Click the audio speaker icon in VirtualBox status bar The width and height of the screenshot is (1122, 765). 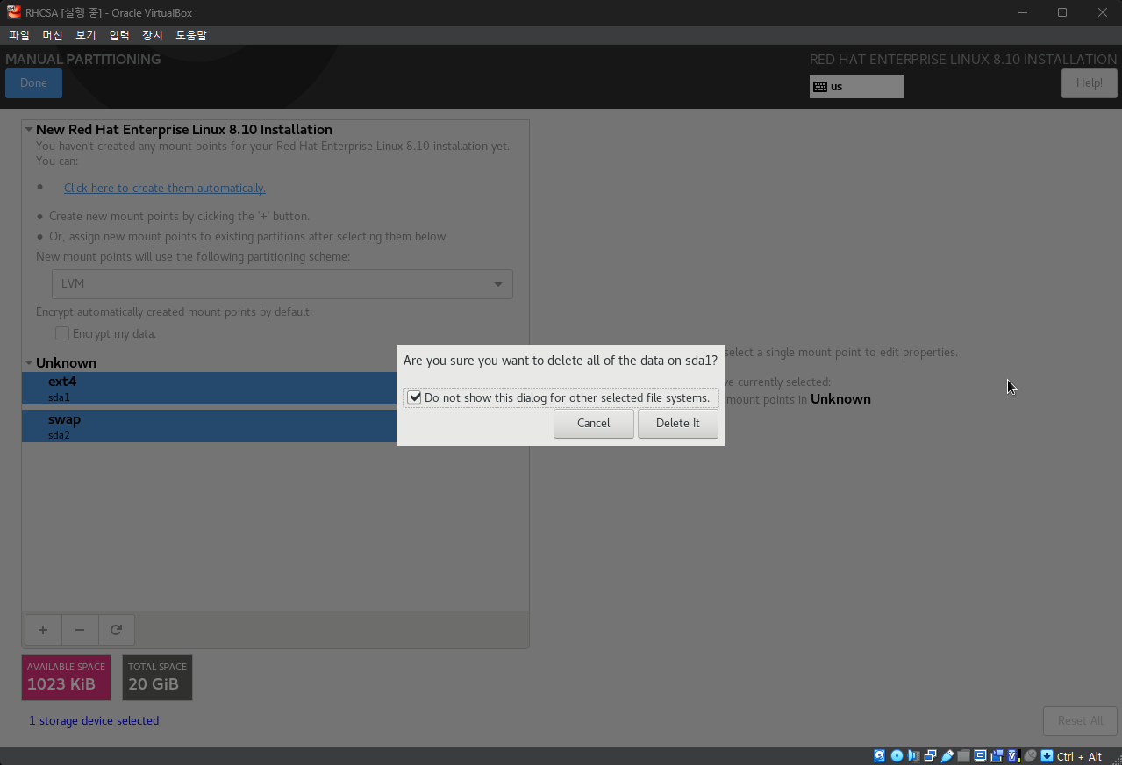point(913,756)
